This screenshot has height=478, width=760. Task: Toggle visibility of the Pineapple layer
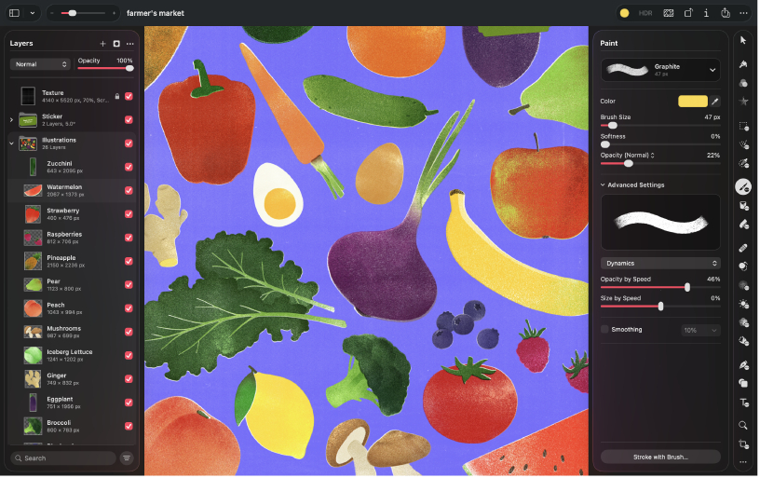129,262
